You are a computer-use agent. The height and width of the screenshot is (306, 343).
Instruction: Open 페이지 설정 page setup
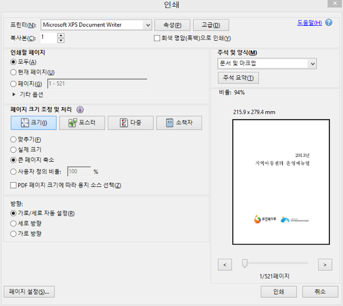tap(29, 292)
